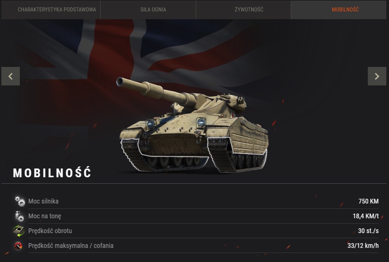Click the traverse speed rotation icon
Viewport: 389px width, 262px height.
click(x=19, y=231)
